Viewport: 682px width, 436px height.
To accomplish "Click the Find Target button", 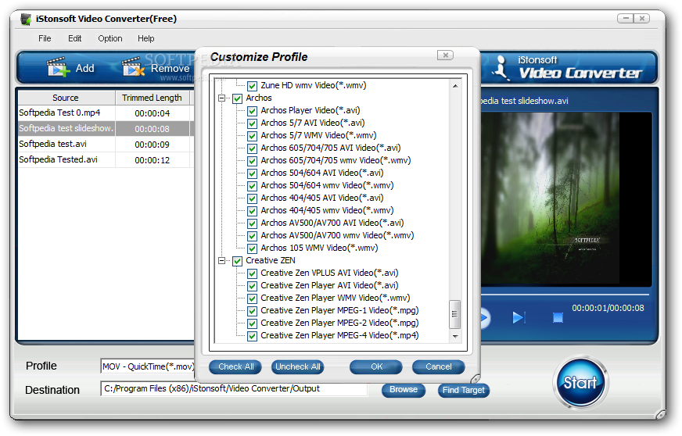I will click(x=464, y=391).
